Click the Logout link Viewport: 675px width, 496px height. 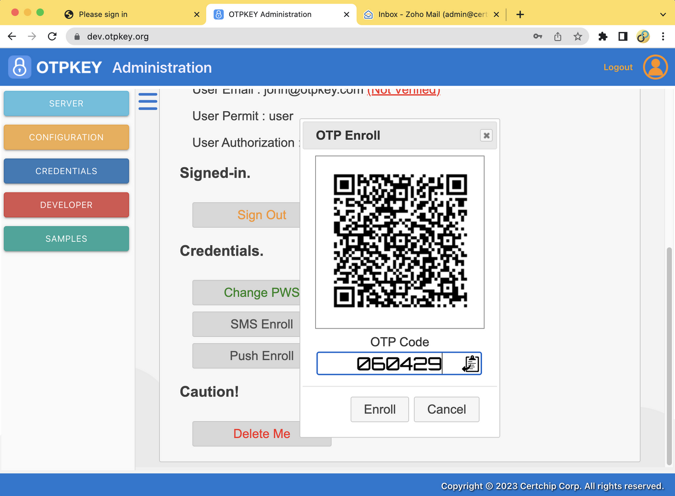coord(618,67)
